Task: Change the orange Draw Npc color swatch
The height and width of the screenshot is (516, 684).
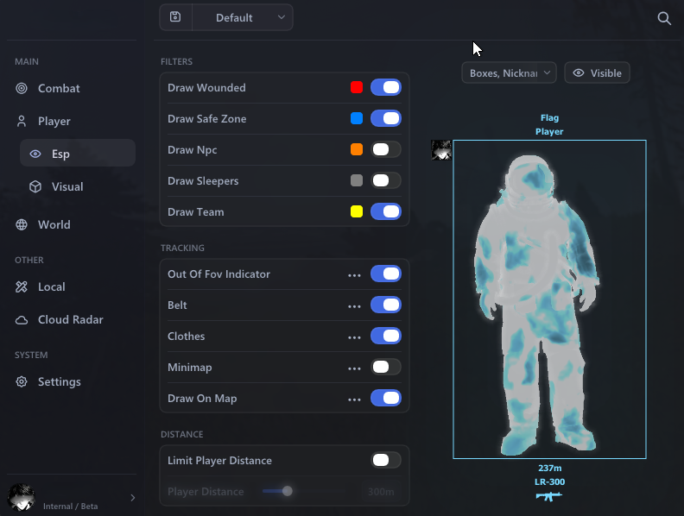Action: (x=357, y=149)
